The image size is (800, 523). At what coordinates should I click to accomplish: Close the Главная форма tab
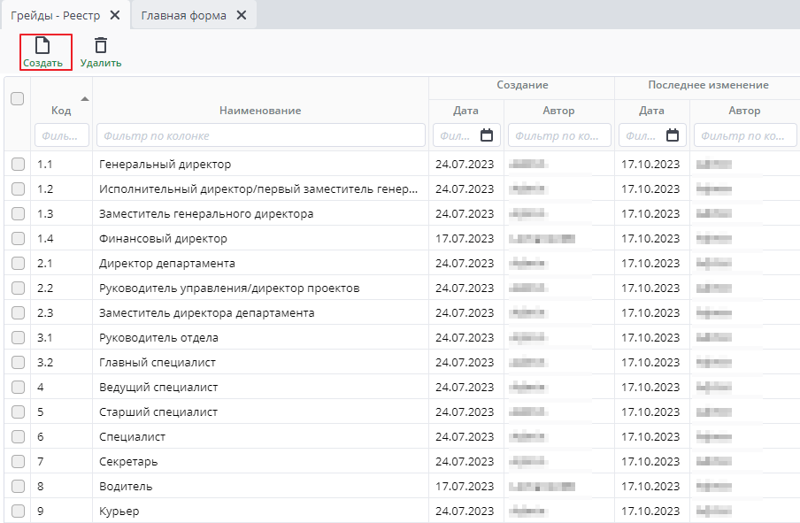(242, 15)
